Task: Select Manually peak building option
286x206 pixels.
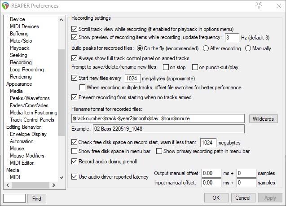Action: click(248, 48)
